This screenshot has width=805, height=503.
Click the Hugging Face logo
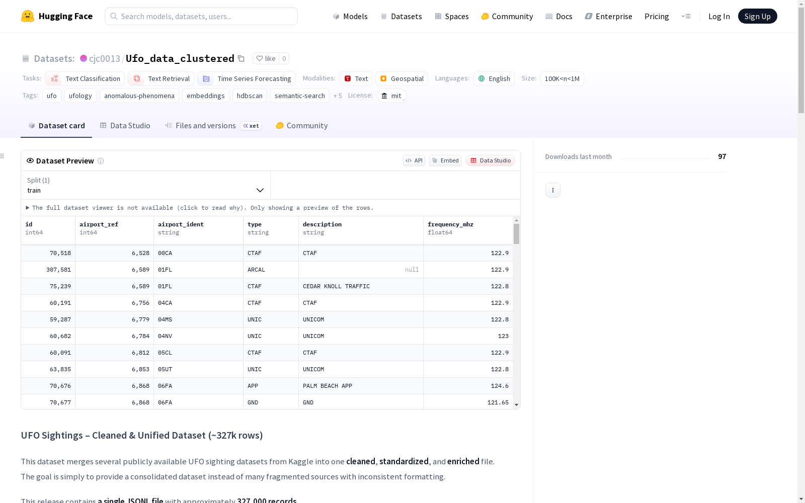coord(57,16)
